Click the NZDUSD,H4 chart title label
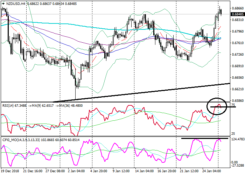Screen dimensions: 245x175 pos(13,3)
